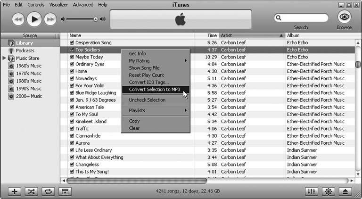Add a new playlist with plus button

pyautogui.click(x=15, y=191)
